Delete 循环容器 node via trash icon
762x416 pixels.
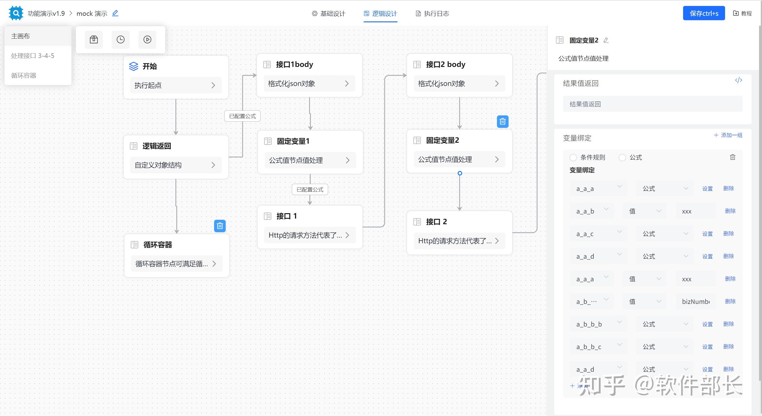[220, 226]
